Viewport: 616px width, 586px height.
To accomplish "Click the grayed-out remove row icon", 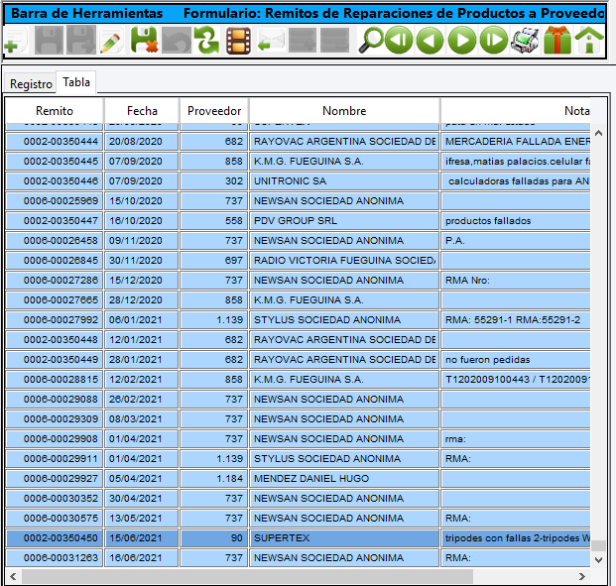I will pyautogui.click(x=334, y=40).
